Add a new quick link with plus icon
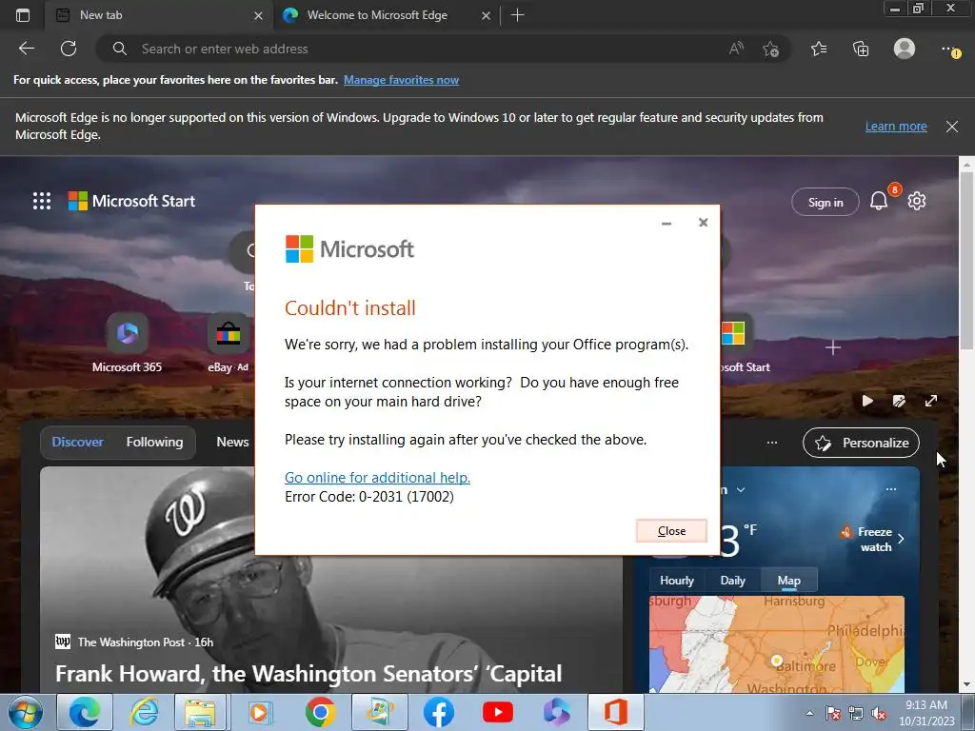The height and width of the screenshot is (731, 975). pyautogui.click(x=832, y=347)
